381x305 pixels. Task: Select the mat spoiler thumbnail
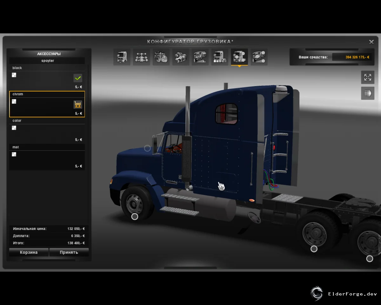click(14, 154)
